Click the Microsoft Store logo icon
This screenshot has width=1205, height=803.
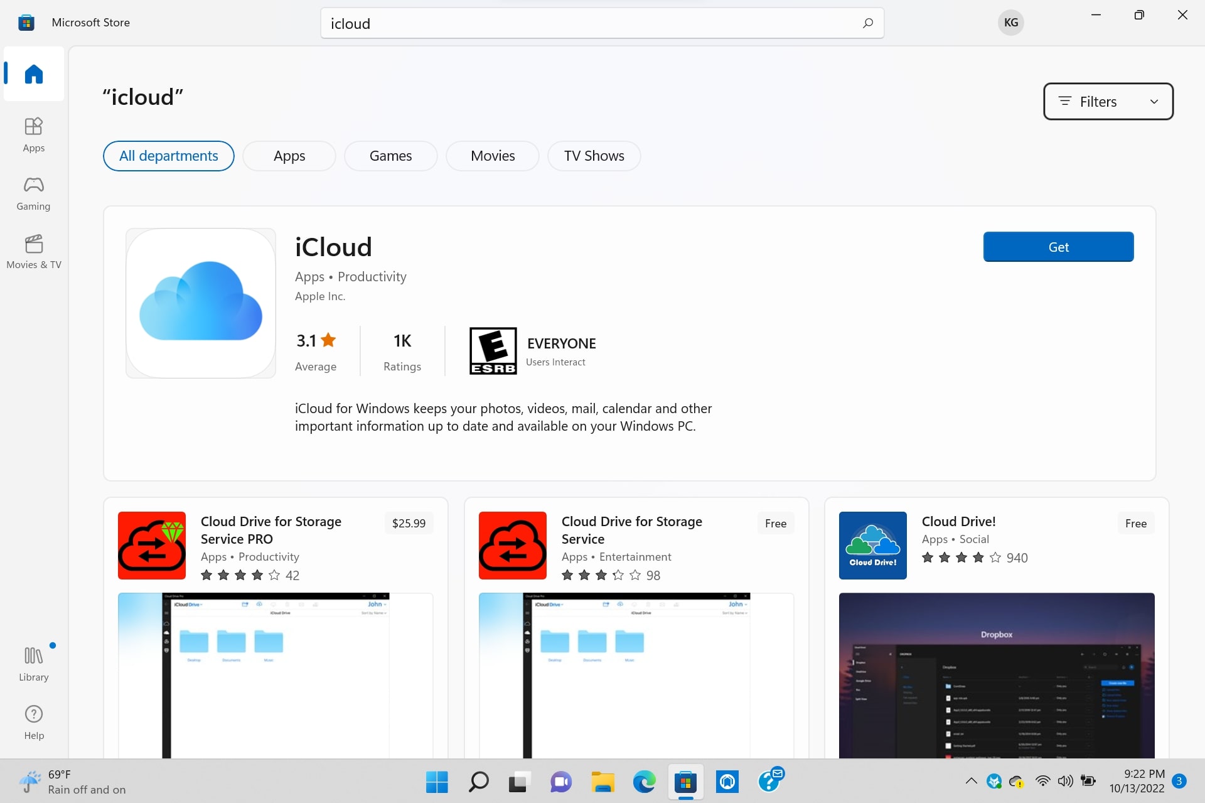coord(26,23)
